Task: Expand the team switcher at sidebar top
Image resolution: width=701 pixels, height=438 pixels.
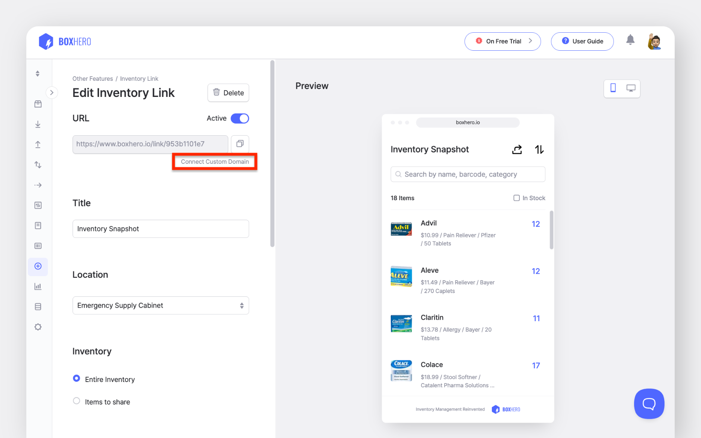Action: coord(38,74)
